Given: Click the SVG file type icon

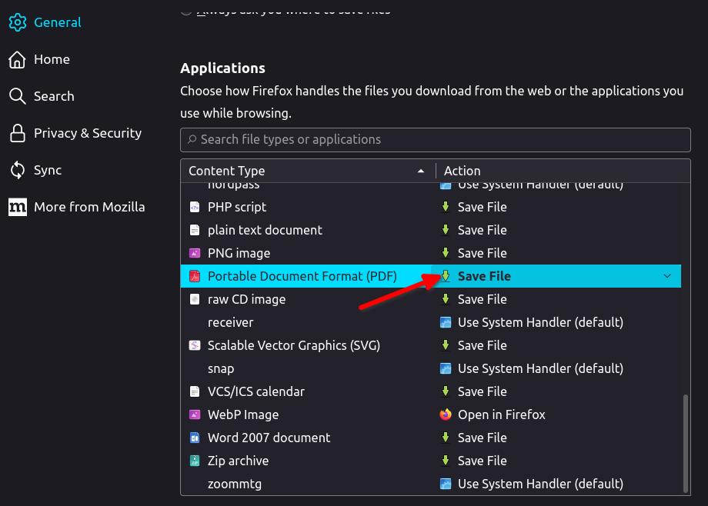Looking at the screenshot, I should click(x=195, y=345).
